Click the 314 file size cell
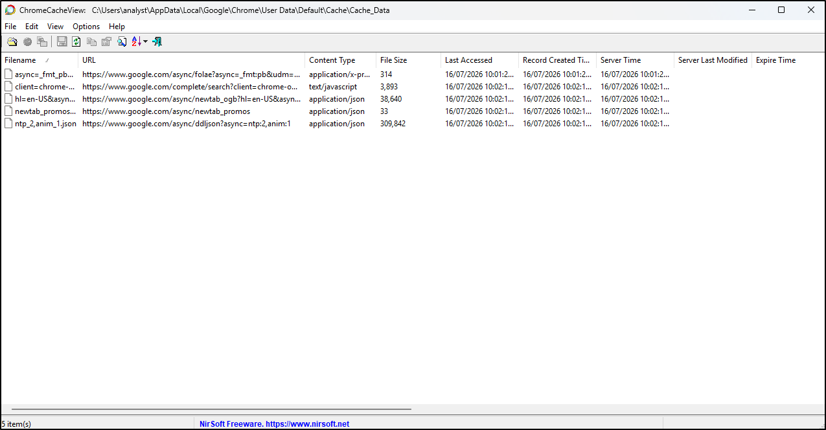This screenshot has height=430, width=826. (386, 74)
